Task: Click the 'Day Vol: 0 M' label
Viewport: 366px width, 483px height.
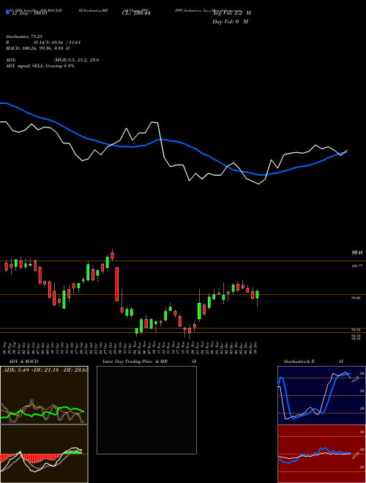Action: pyautogui.click(x=230, y=21)
